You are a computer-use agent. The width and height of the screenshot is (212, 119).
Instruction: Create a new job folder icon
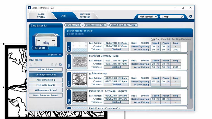pyautogui.click(x=61, y=65)
